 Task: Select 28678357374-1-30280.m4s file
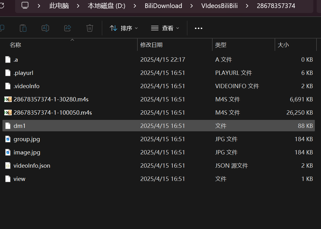pos(158,99)
